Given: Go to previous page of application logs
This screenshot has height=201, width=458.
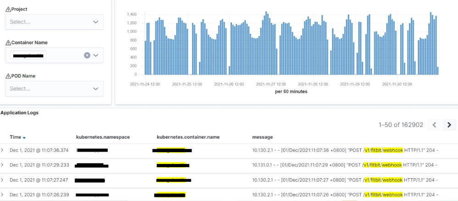Looking at the screenshot, I should pos(435,125).
